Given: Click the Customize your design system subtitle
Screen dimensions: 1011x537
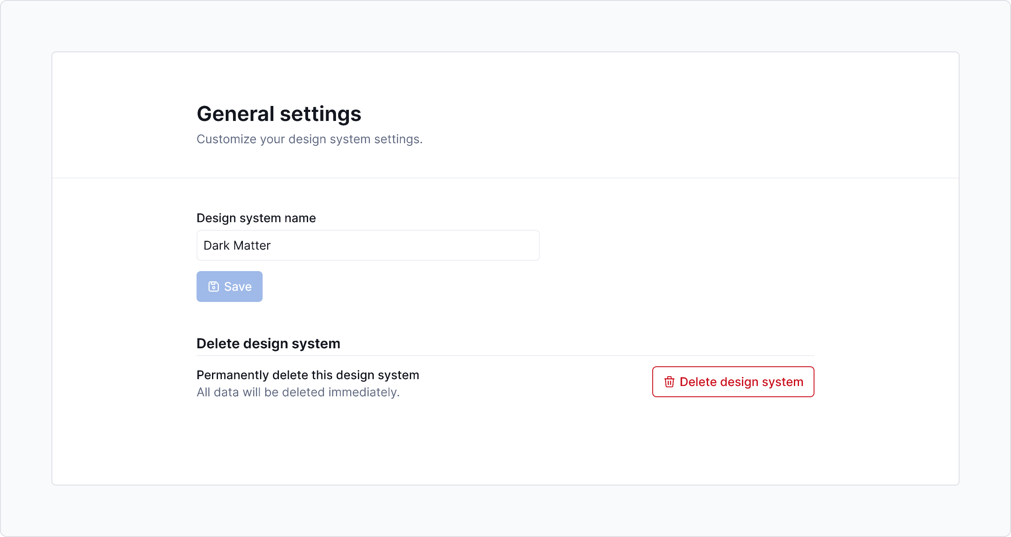Looking at the screenshot, I should (310, 139).
